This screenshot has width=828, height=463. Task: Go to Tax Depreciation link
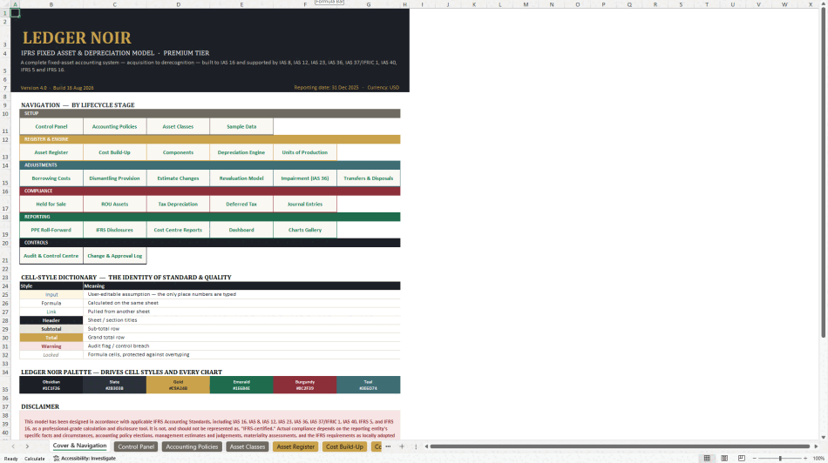[178, 204]
